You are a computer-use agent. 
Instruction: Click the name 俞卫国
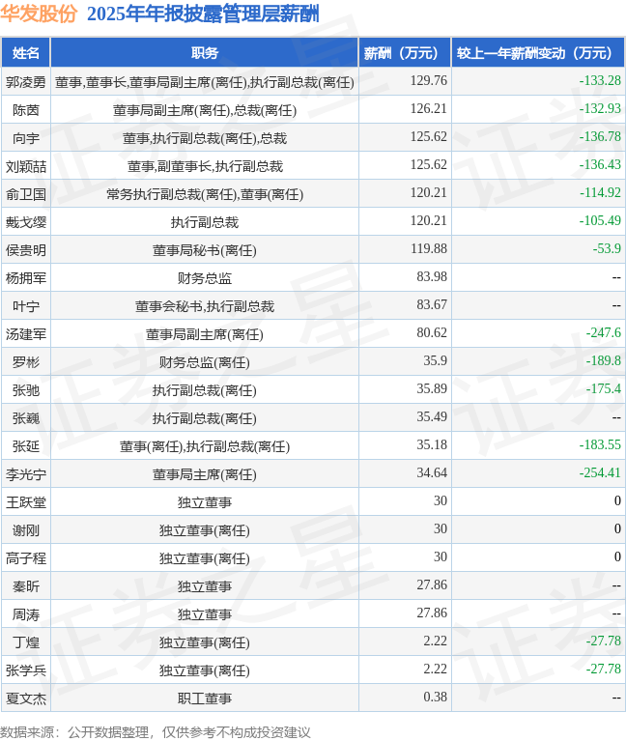tap(25, 194)
